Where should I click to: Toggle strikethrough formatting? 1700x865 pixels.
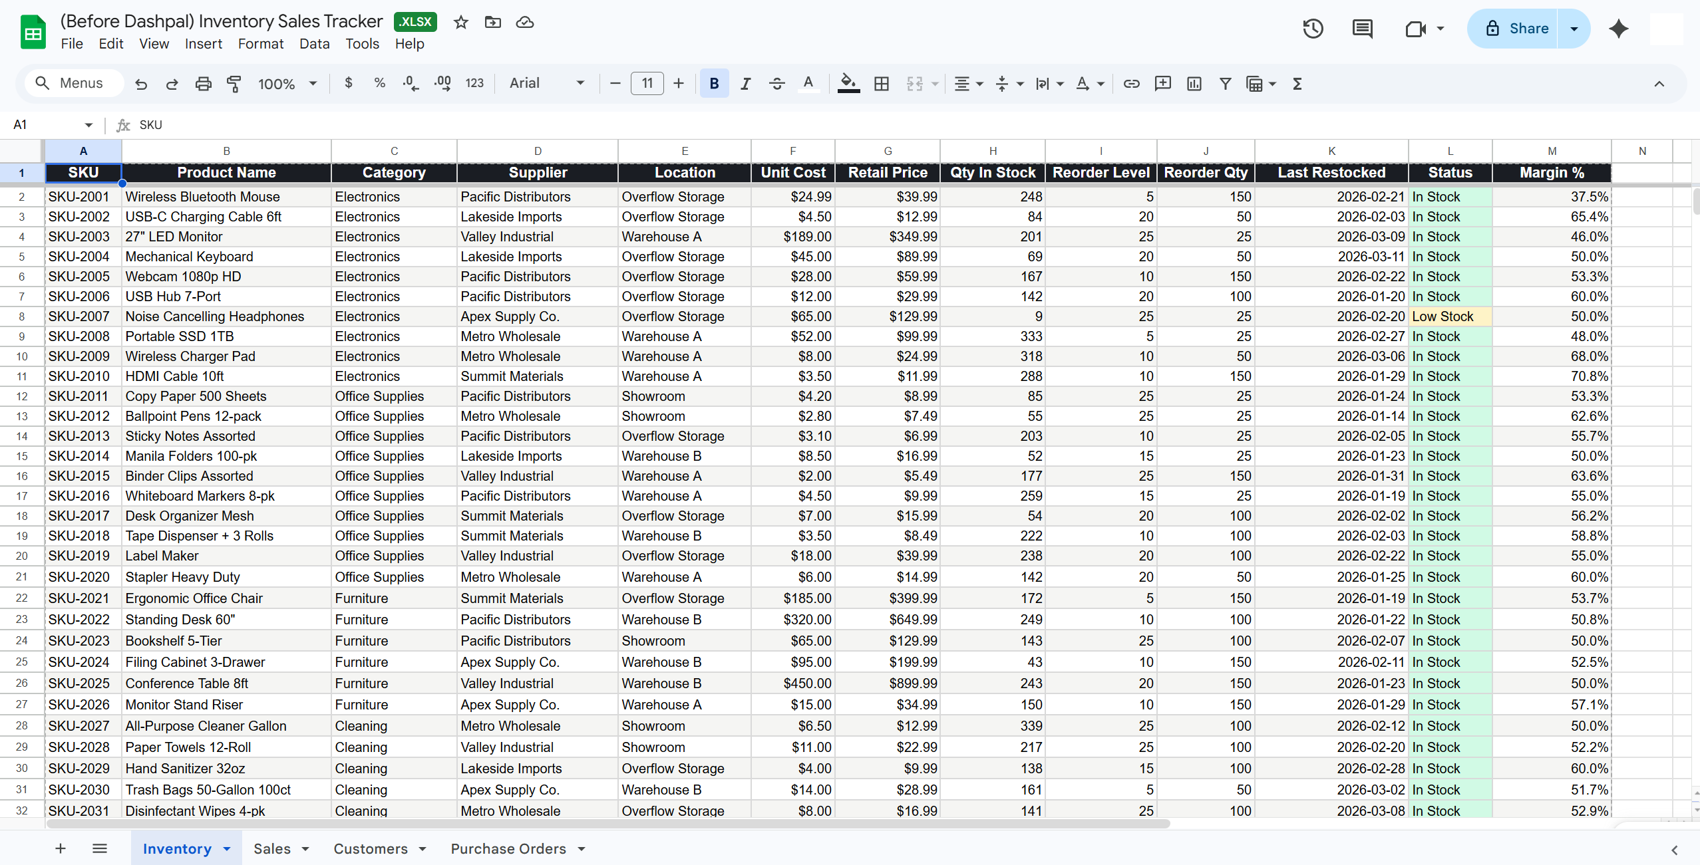click(x=776, y=83)
